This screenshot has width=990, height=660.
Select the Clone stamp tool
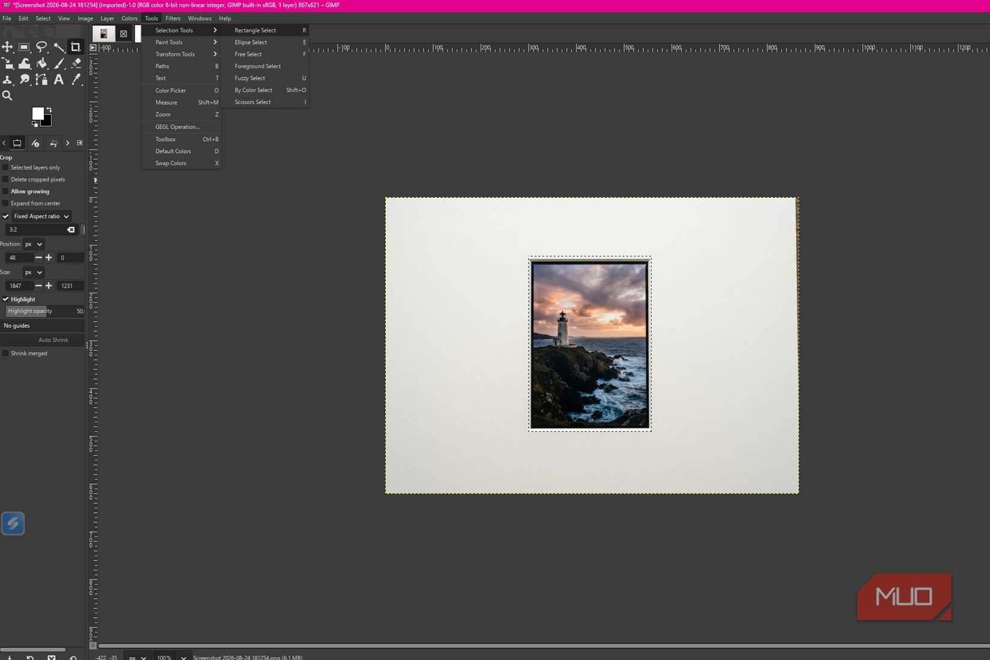tap(7, 79)
